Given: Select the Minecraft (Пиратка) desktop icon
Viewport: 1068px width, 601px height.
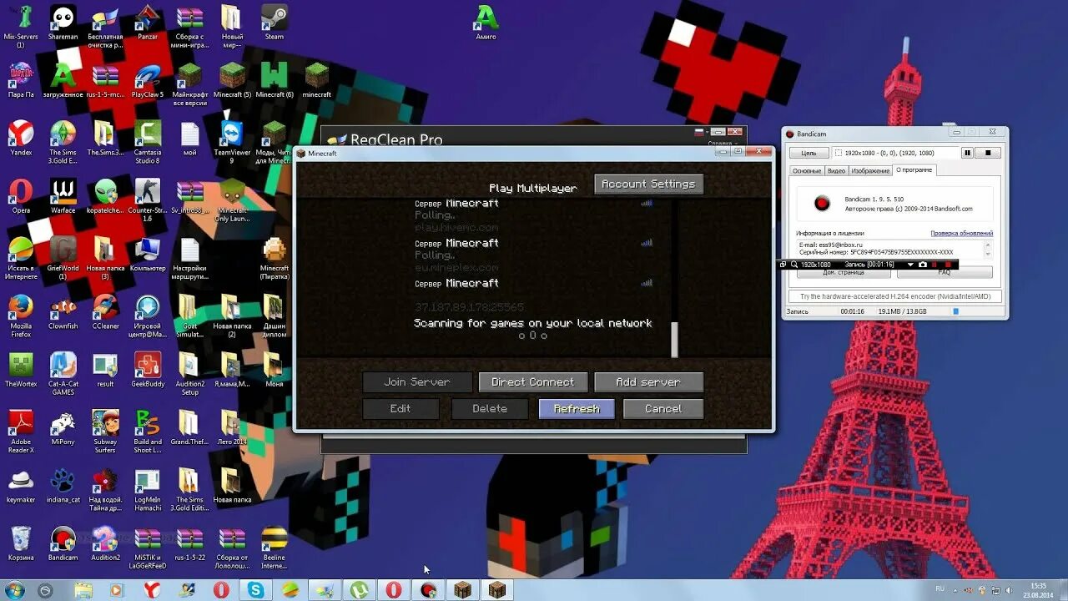Looking at the screenshot, I should tap(275, 259).
